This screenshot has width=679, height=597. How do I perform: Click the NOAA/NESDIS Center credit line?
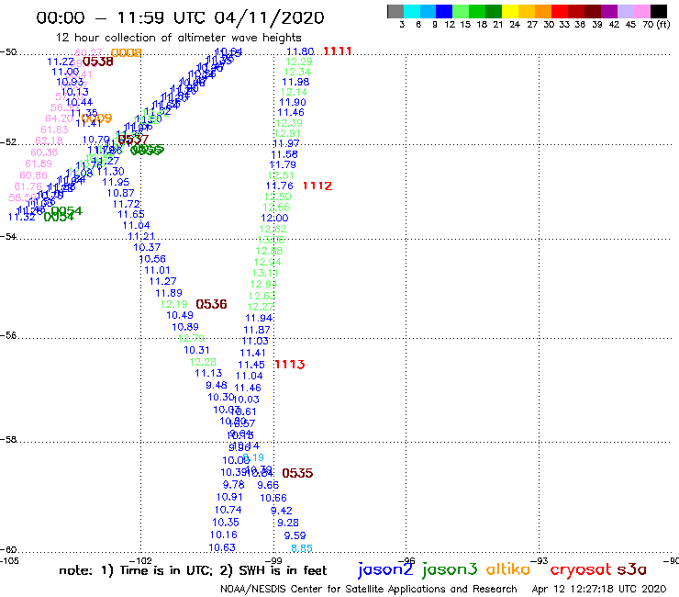(x=369, y=590)
